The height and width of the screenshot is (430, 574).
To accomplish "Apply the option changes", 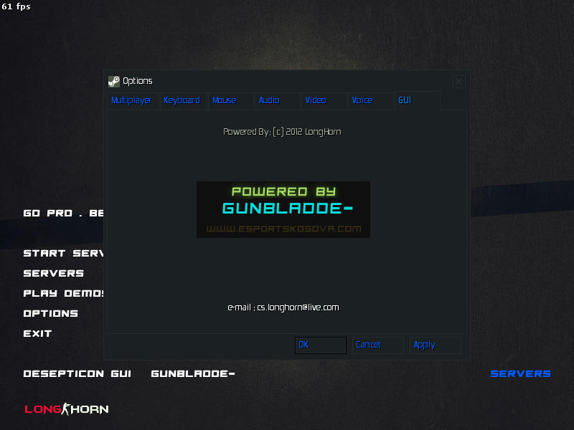I will pos(436,345).
